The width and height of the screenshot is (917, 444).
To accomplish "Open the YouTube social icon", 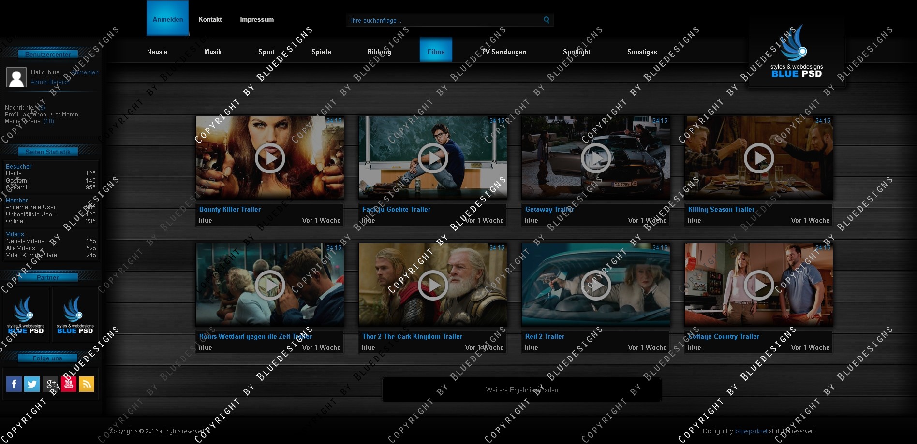I will [68, 384].
